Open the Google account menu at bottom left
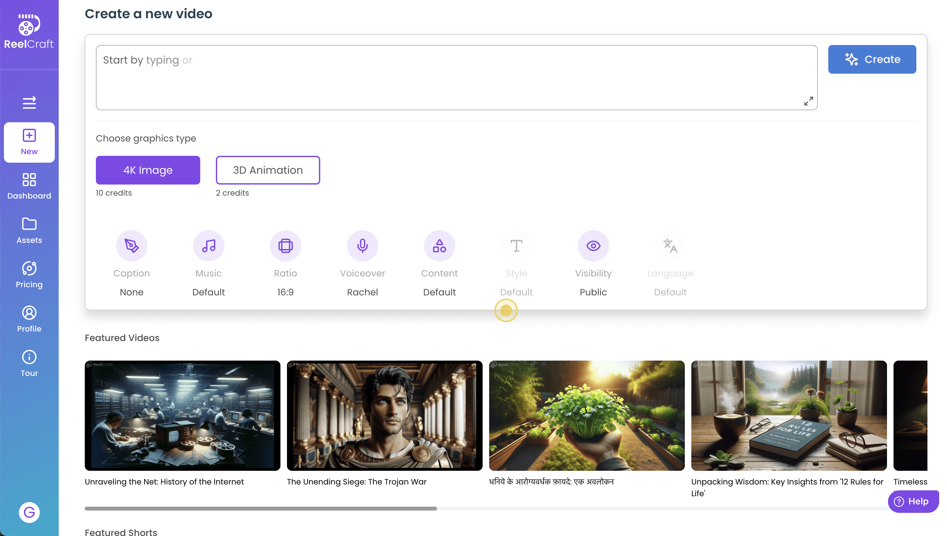 (29, 512)
